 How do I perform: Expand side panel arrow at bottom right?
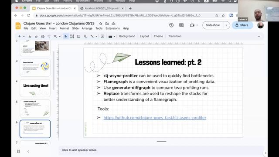tap(265, 153)
